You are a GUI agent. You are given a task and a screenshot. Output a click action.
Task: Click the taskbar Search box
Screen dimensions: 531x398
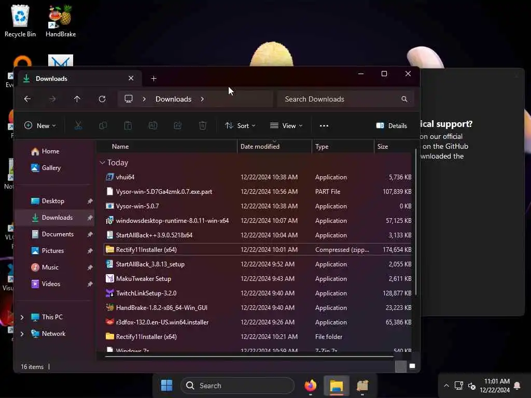(237, 386)
